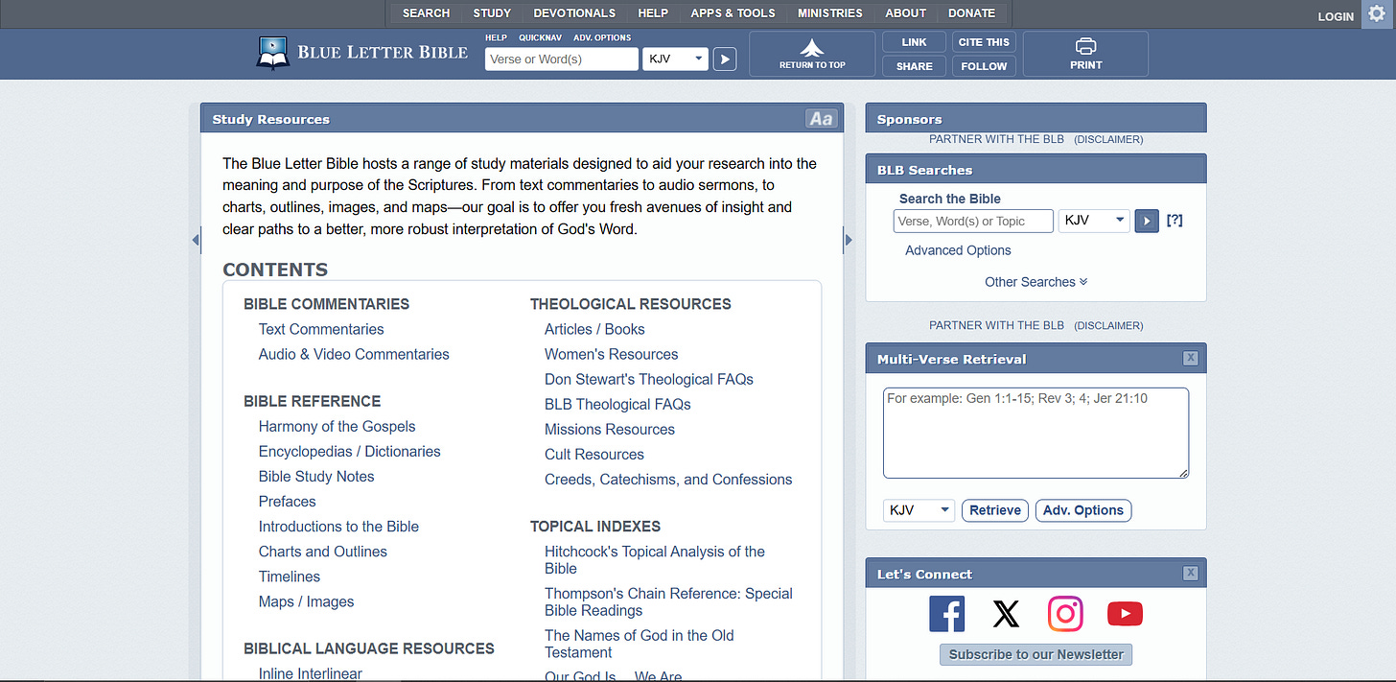Open Maps / Images

(306, 601)
